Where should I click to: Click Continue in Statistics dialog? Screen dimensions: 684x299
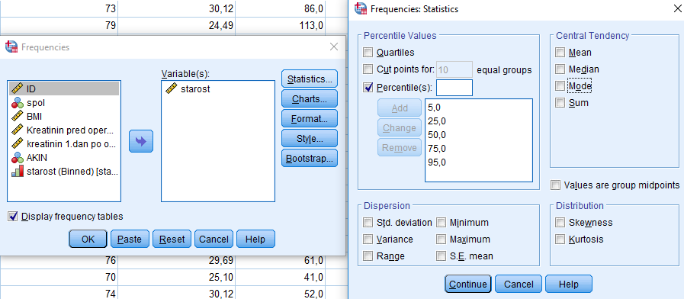pyautogui.click(x=468, y=285)
